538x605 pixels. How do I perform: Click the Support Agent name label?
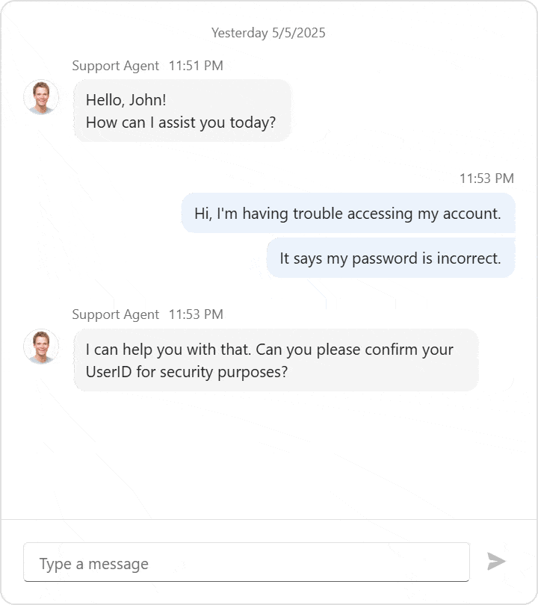[x=116, y=66]
